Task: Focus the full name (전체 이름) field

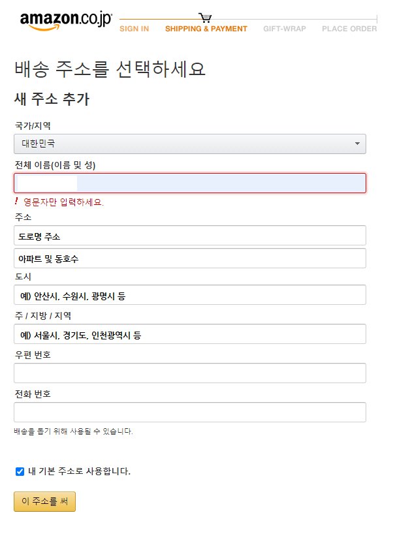Action: click(189, 183)
